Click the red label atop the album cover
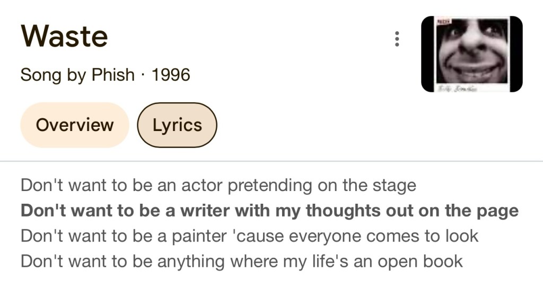Image resolution: width=543 pixels, height=295 pixels. (x=443, y=22)
